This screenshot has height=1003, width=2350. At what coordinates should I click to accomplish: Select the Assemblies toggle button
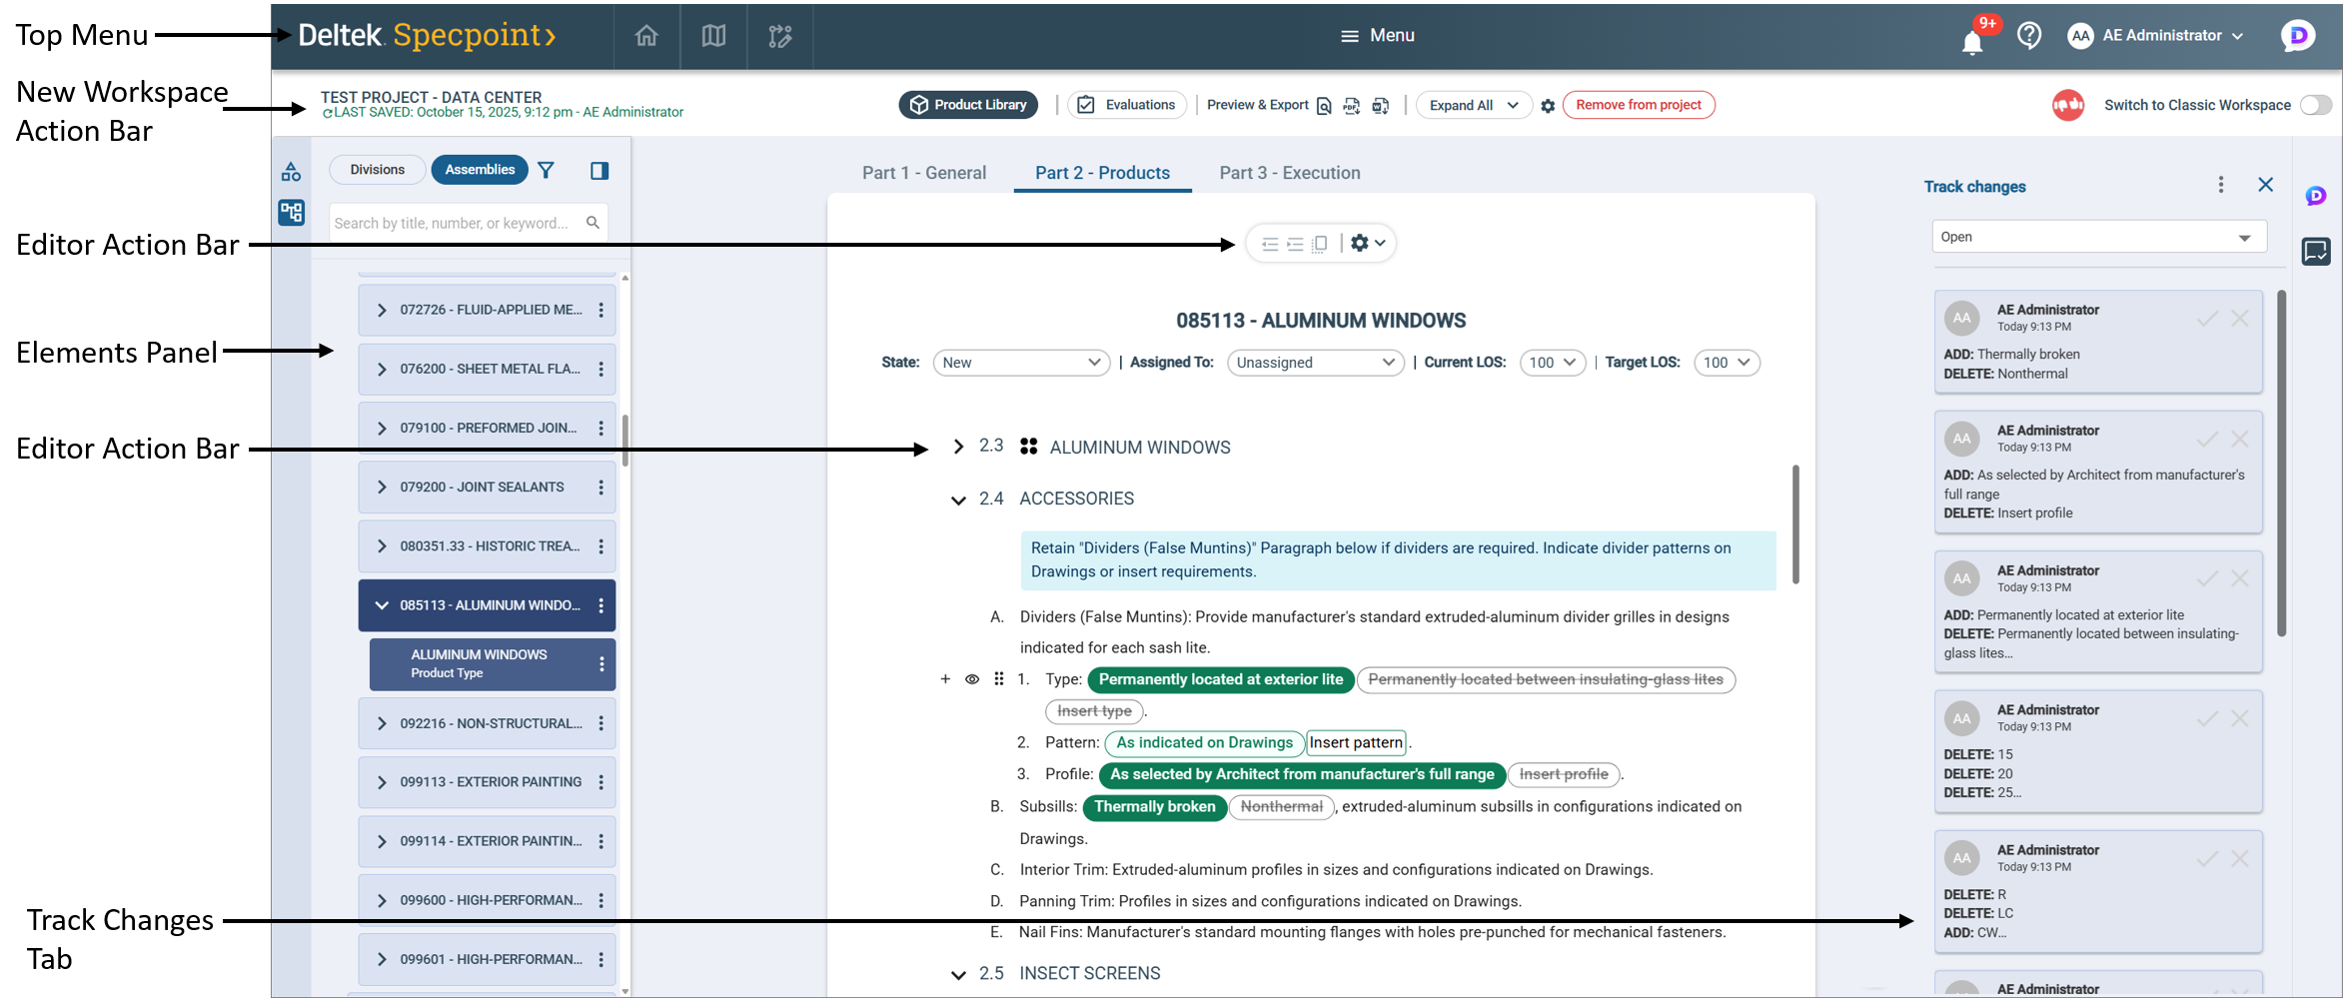tap(480, 170)
